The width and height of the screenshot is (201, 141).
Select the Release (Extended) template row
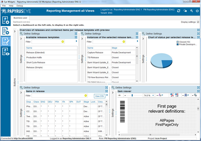(52, 53)
